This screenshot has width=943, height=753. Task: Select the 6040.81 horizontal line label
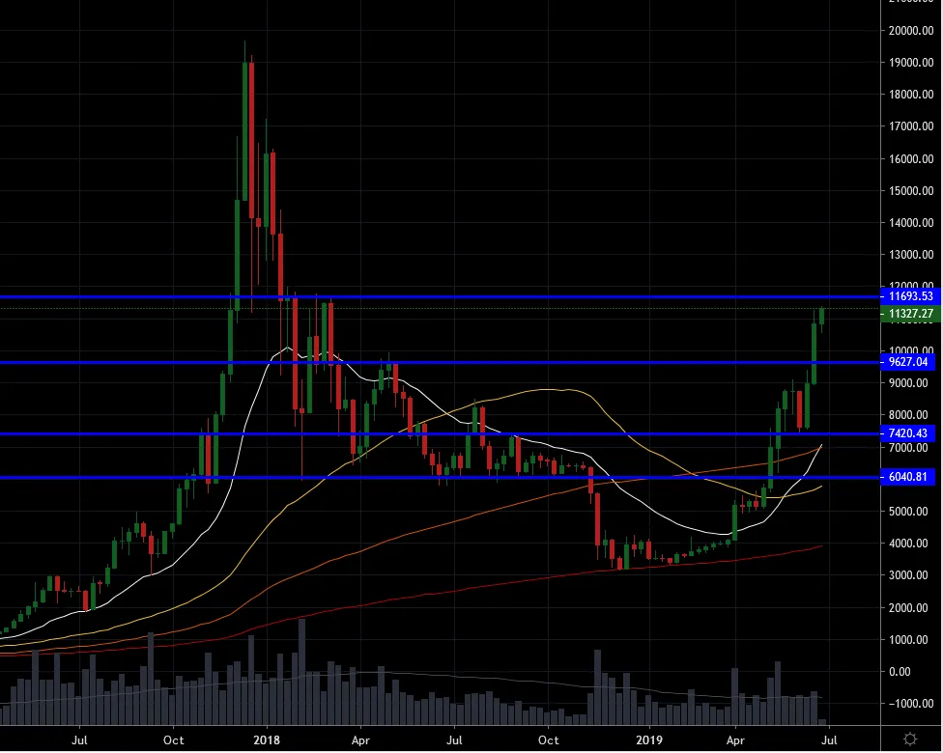click(909, 477)
